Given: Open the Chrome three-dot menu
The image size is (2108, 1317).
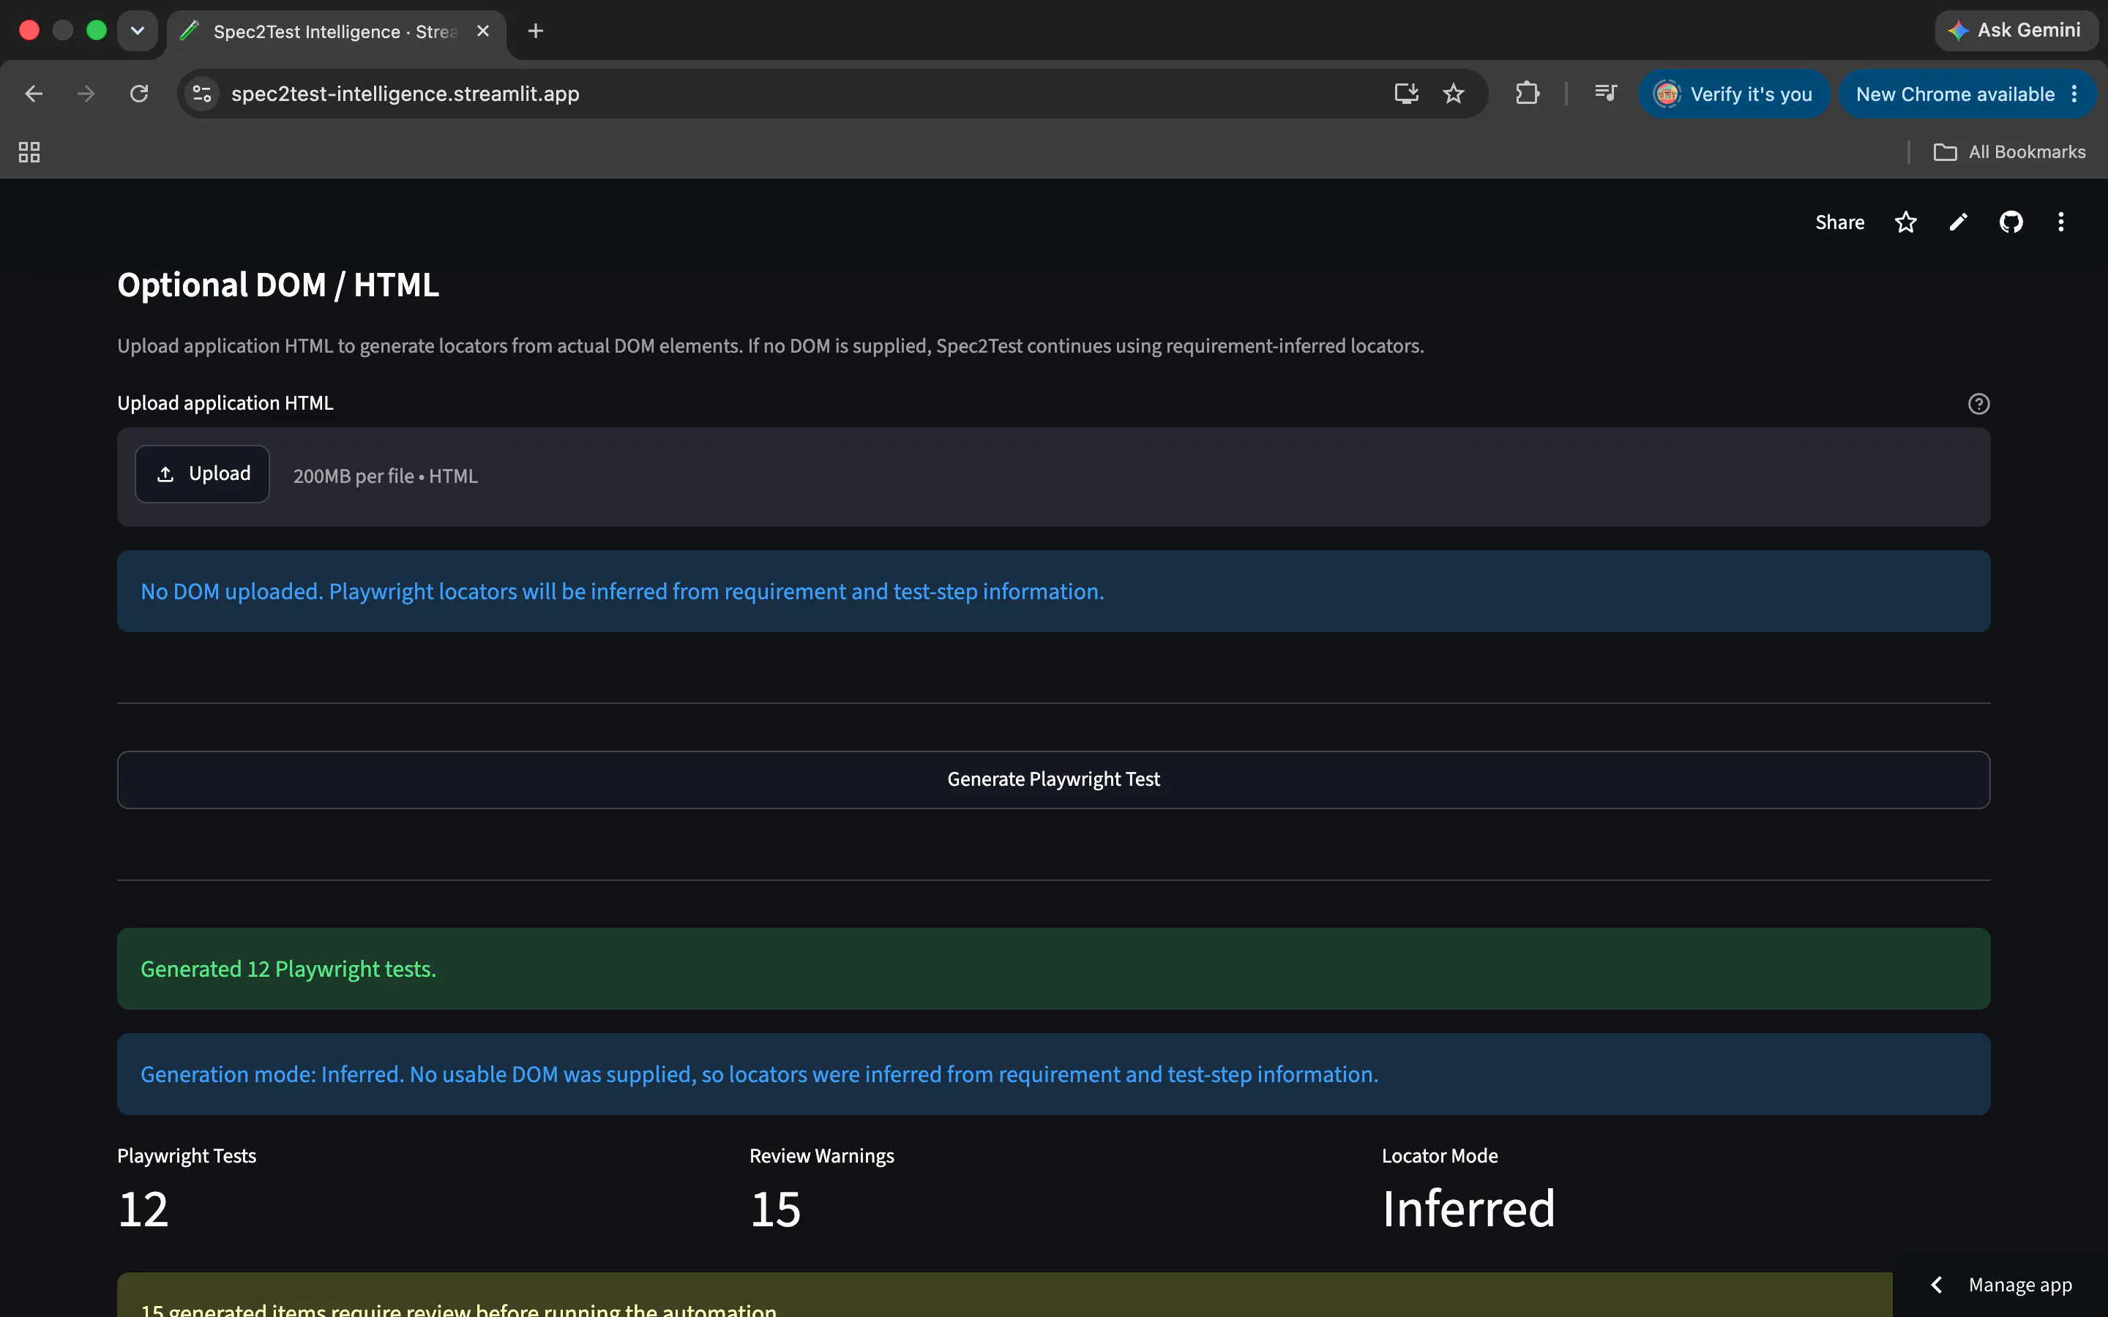Looking at the screenshot, I should [x=2075, y=94].
